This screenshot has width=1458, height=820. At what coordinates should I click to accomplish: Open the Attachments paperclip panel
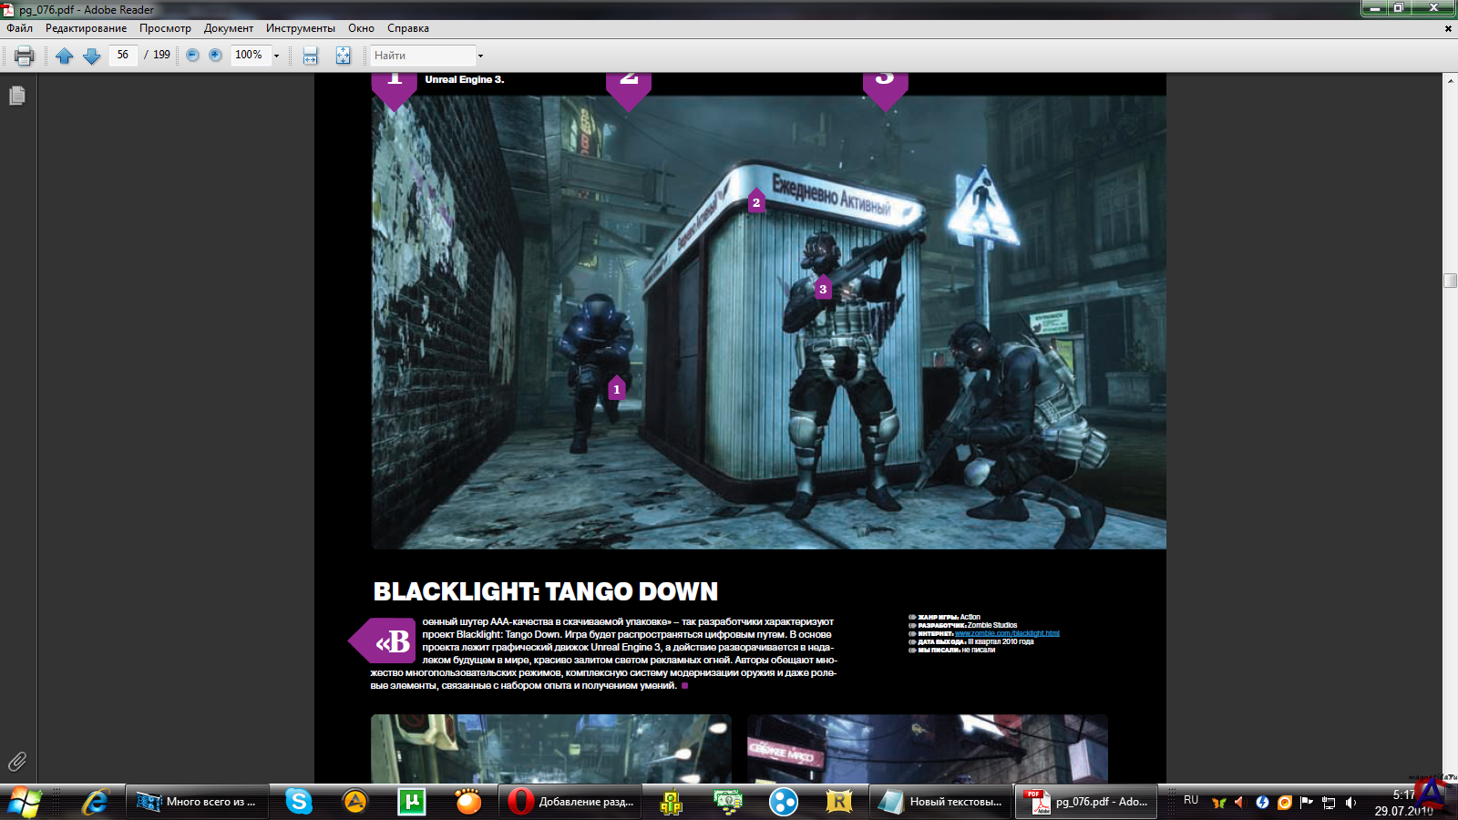pyautogui.click(x=17, y=761)
